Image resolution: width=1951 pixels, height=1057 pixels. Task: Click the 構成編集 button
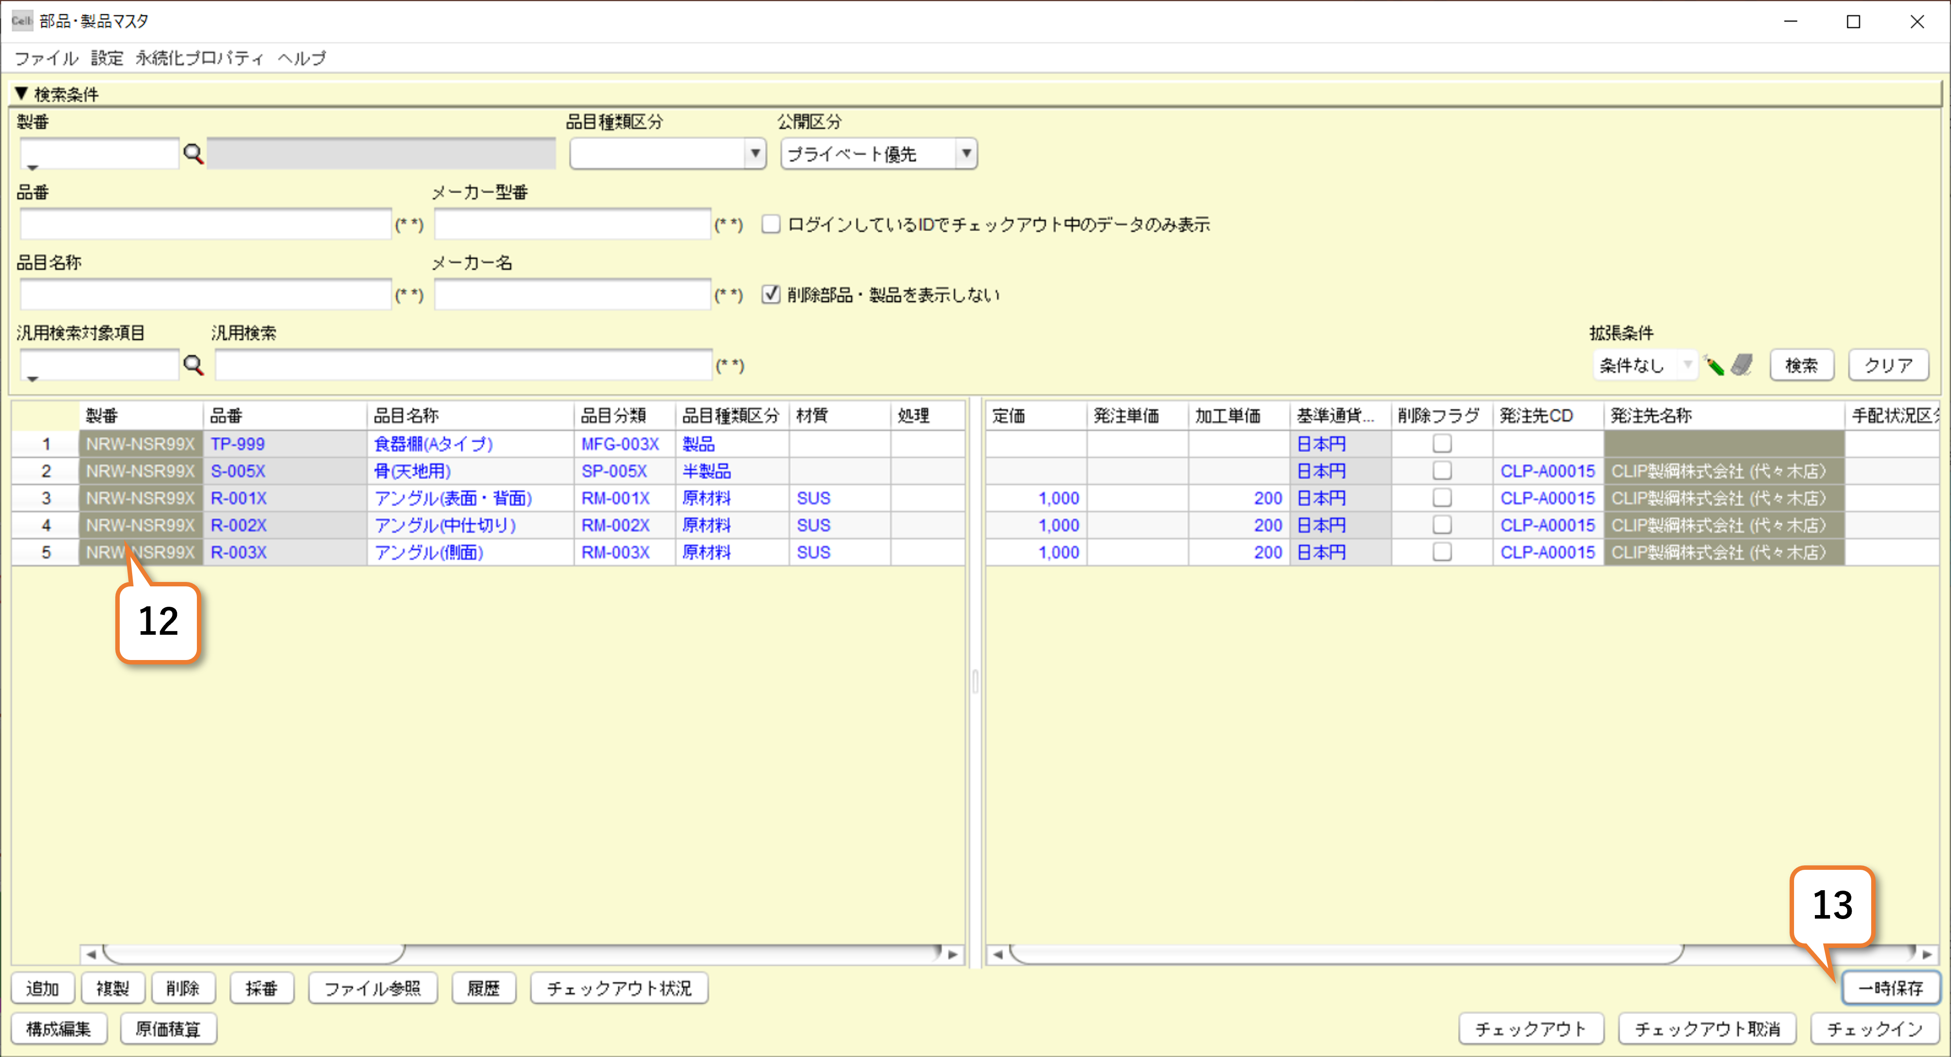click(x=59, y=1029)
